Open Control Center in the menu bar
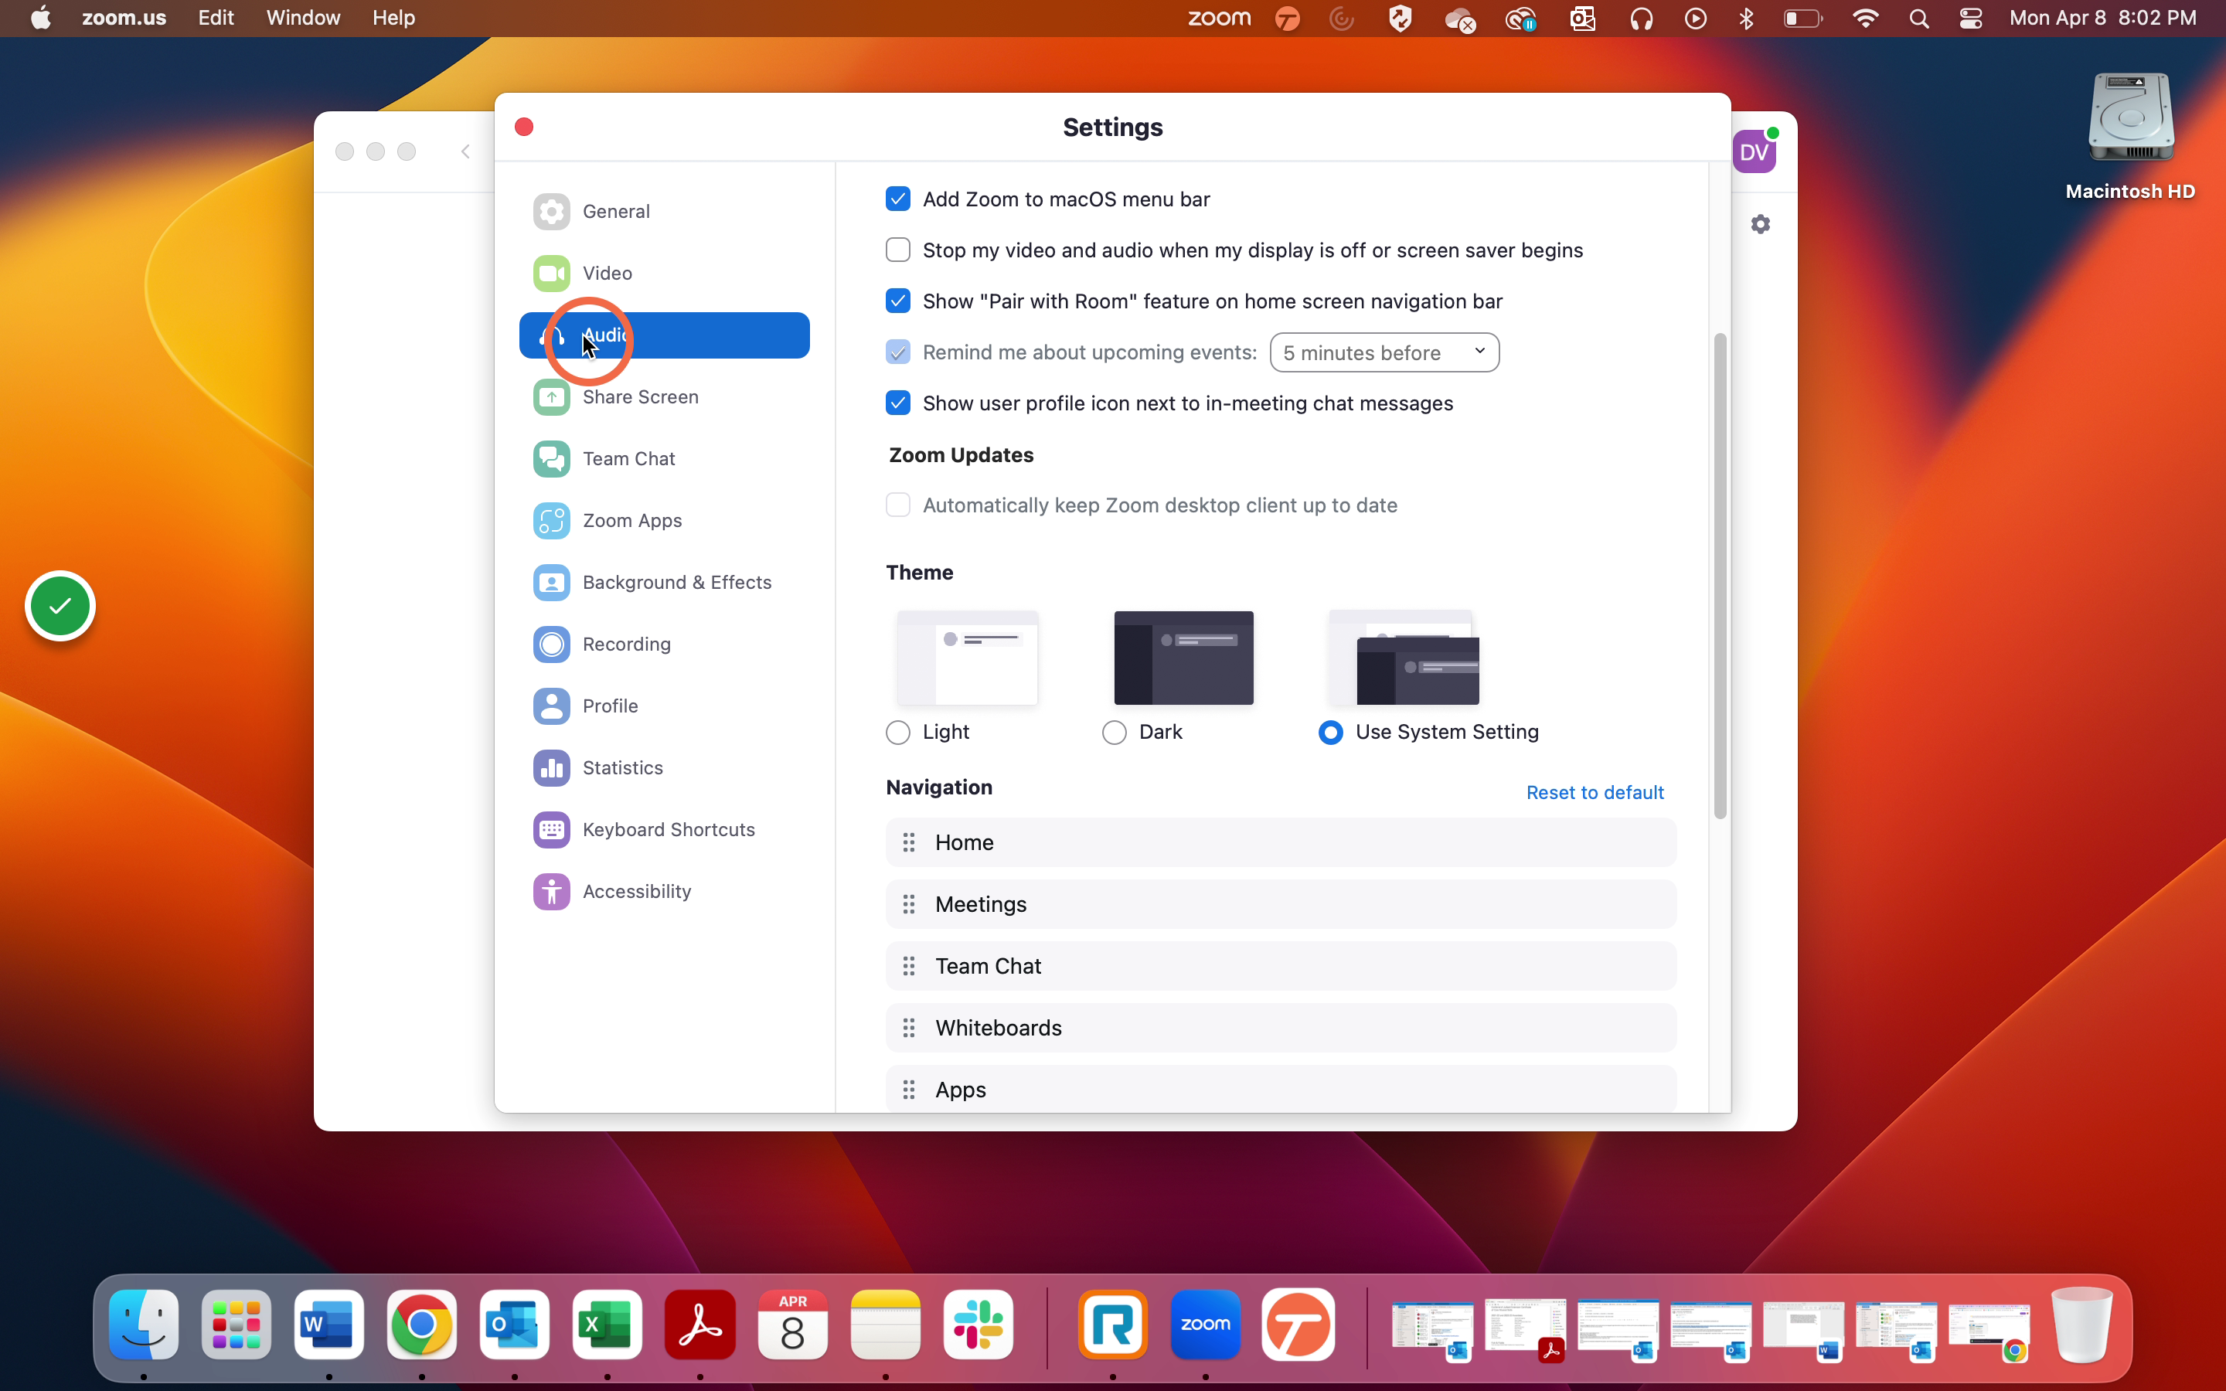This screenshot has width=2226, height=1391. click(1970, 19)
